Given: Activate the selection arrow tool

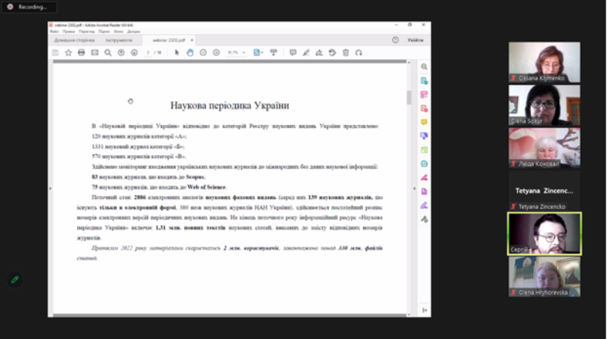Looking at the screenshot, I should click(x=177, y=52).
